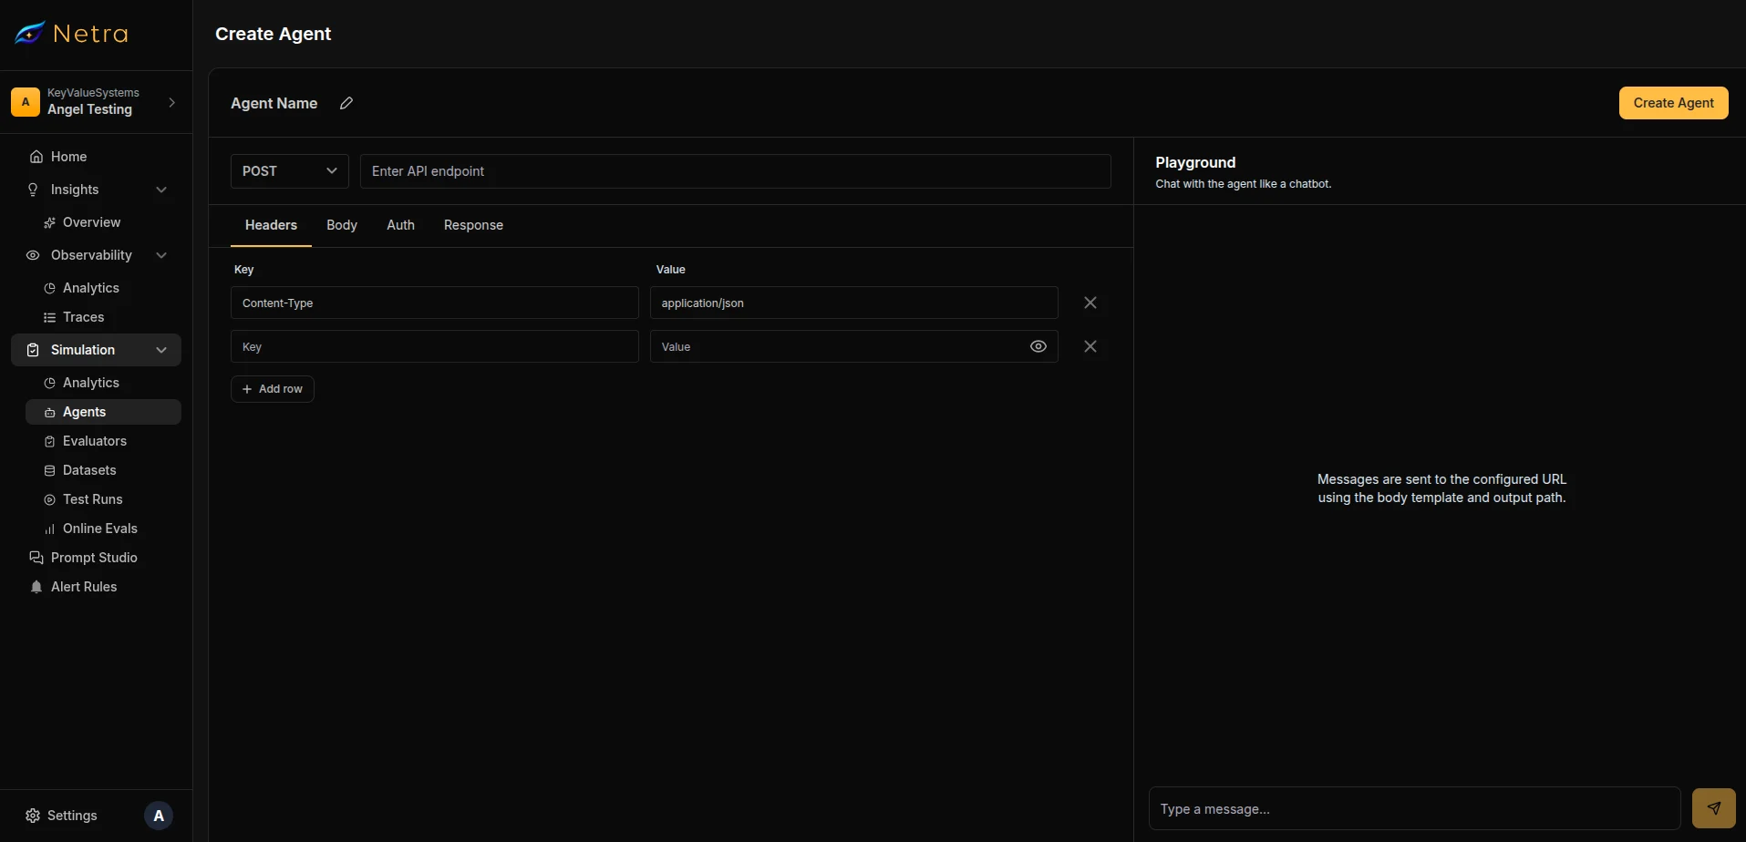
Task: Click the Create Agent button
Action: pos(1674,103)
